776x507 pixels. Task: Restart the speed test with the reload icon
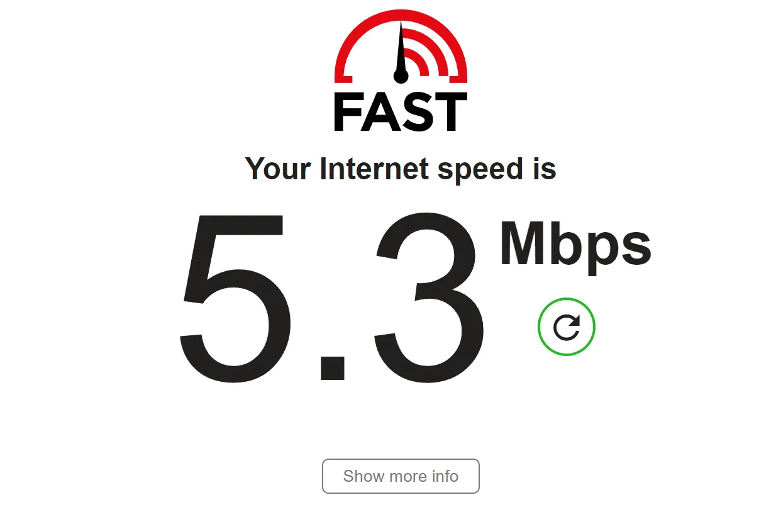tap(566, 327)
